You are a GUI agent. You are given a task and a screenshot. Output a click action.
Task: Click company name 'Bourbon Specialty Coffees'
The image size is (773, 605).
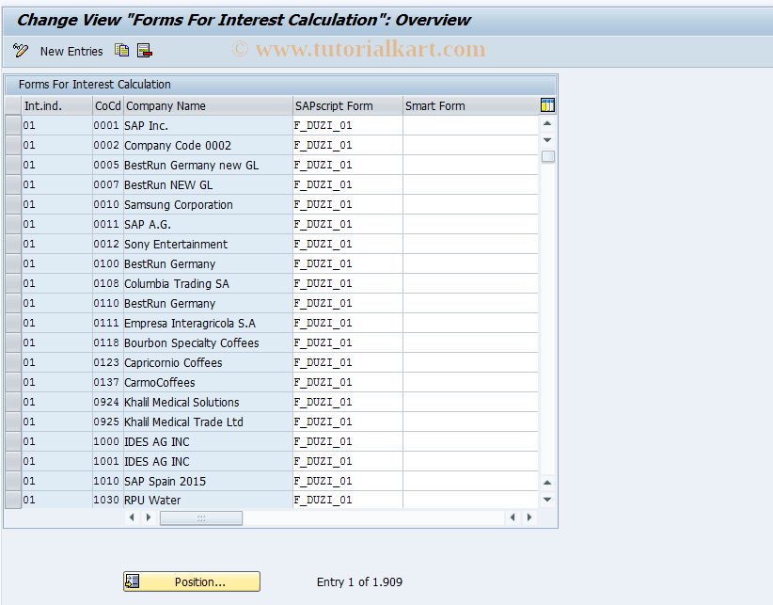[x=191, y=343]
